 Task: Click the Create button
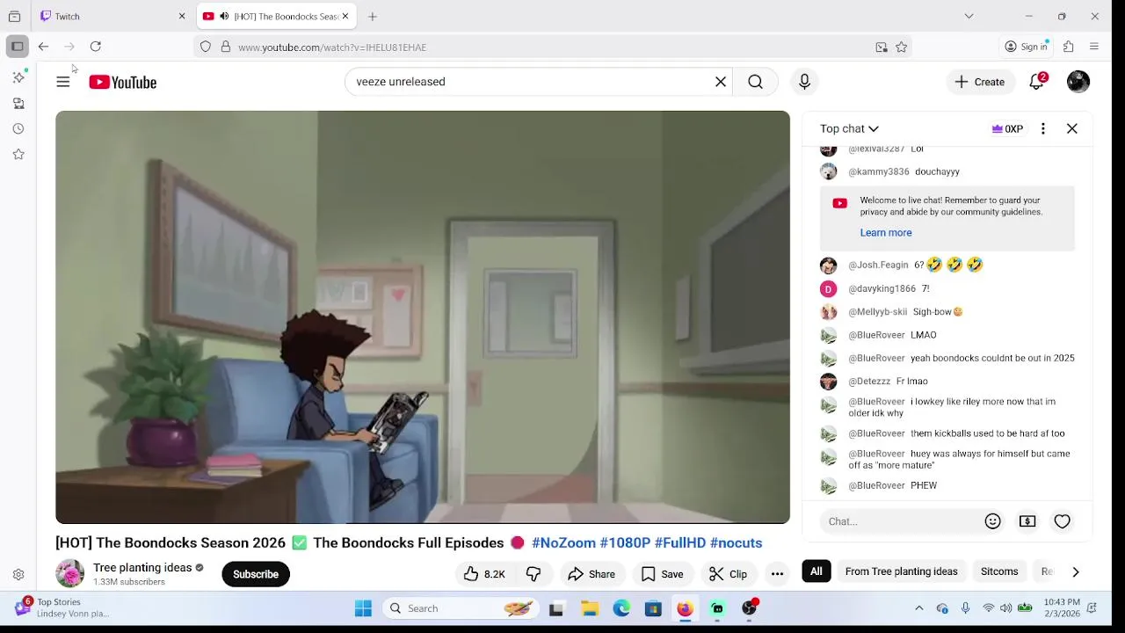click(980, 82)
